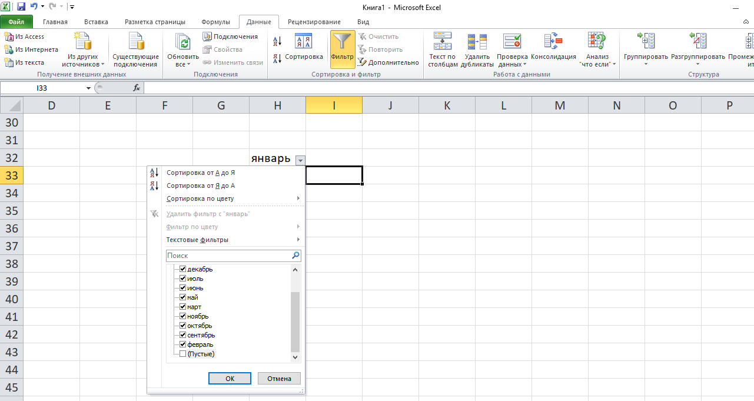Import data from the Internet (Из Интернета)
754x401 pixels.
(31, 49)
